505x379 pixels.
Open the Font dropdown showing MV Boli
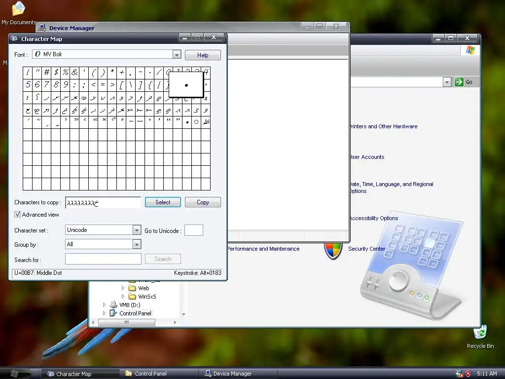click(177, 54)
